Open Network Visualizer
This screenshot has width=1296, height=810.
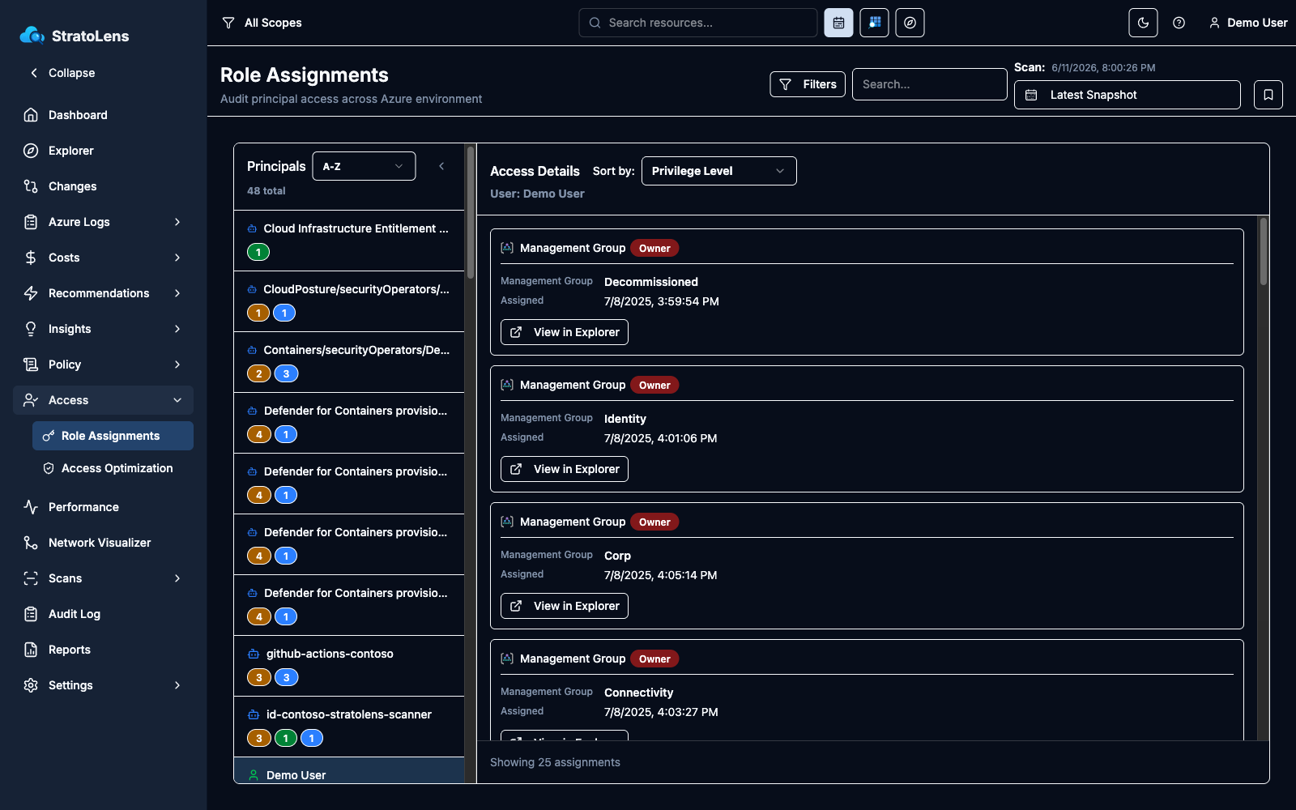[103, 543]
